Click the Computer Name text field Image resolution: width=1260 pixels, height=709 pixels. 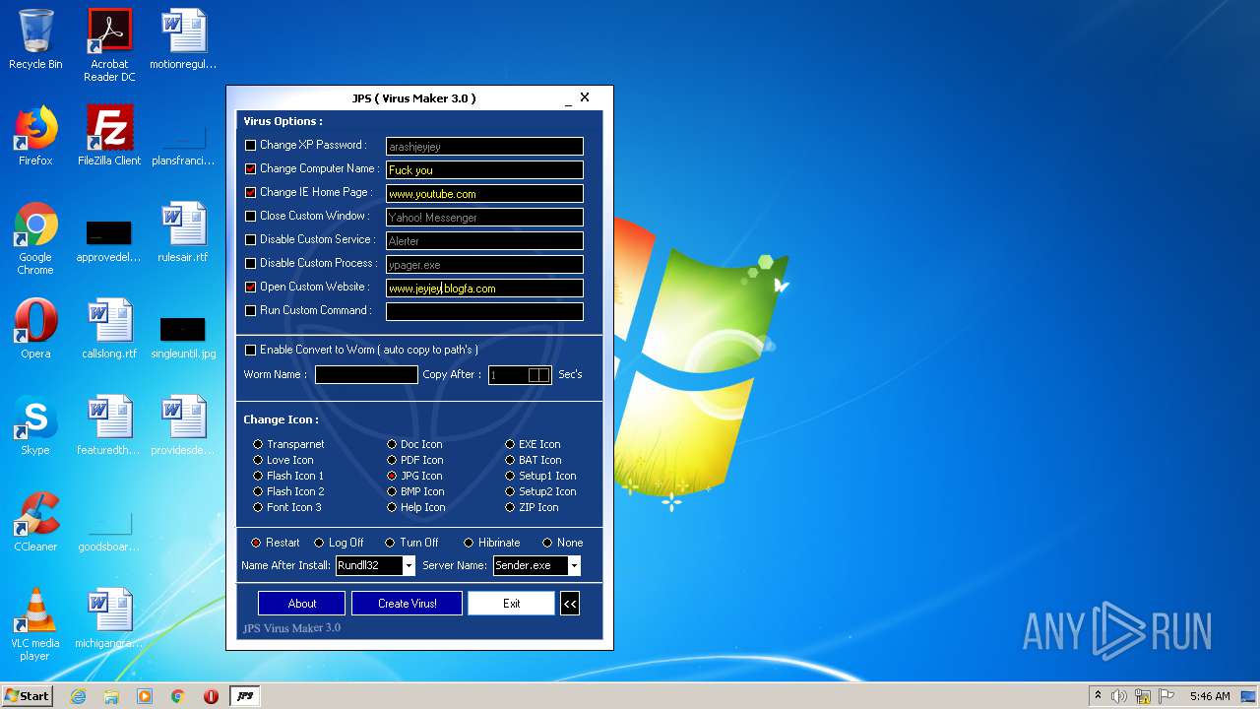point(484,170)
